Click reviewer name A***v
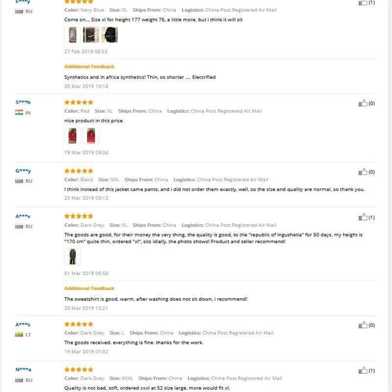 (23, 216)
